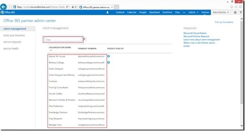
Task: Sort by Organization Name column header
Action: pos(60,47)
